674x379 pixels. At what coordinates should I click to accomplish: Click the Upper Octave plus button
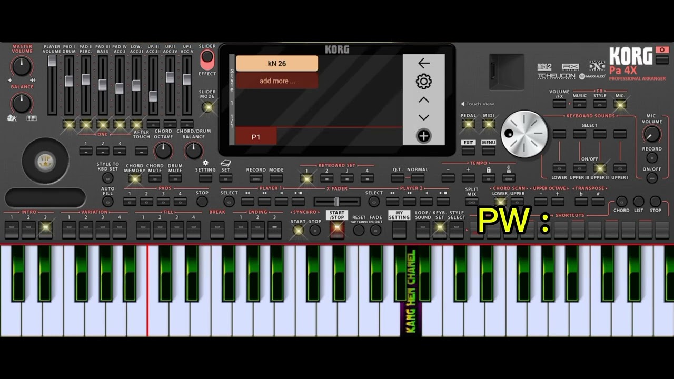pyautogui.click(x=557, y=202)
